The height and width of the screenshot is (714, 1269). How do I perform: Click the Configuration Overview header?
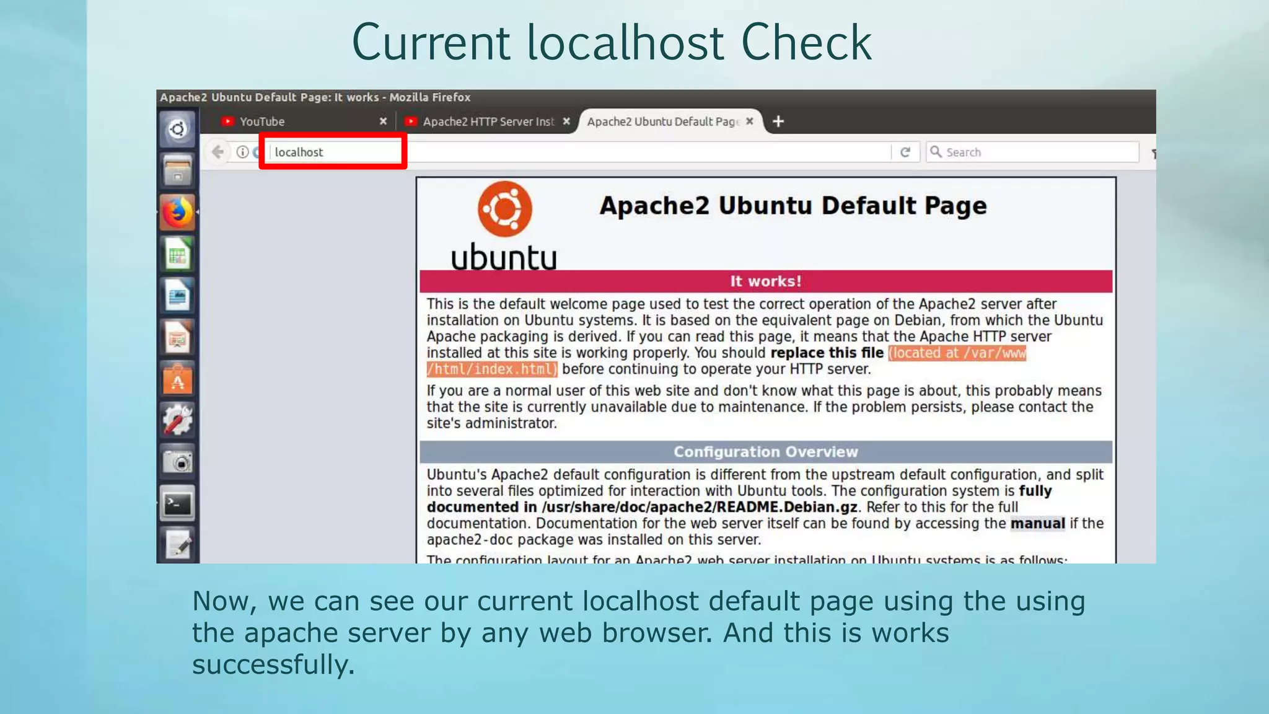766,452
